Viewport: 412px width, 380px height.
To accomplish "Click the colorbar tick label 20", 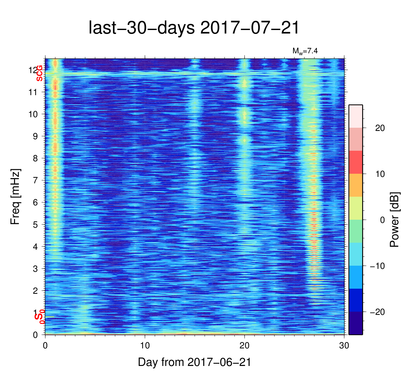I will click(x=380, y=128).
